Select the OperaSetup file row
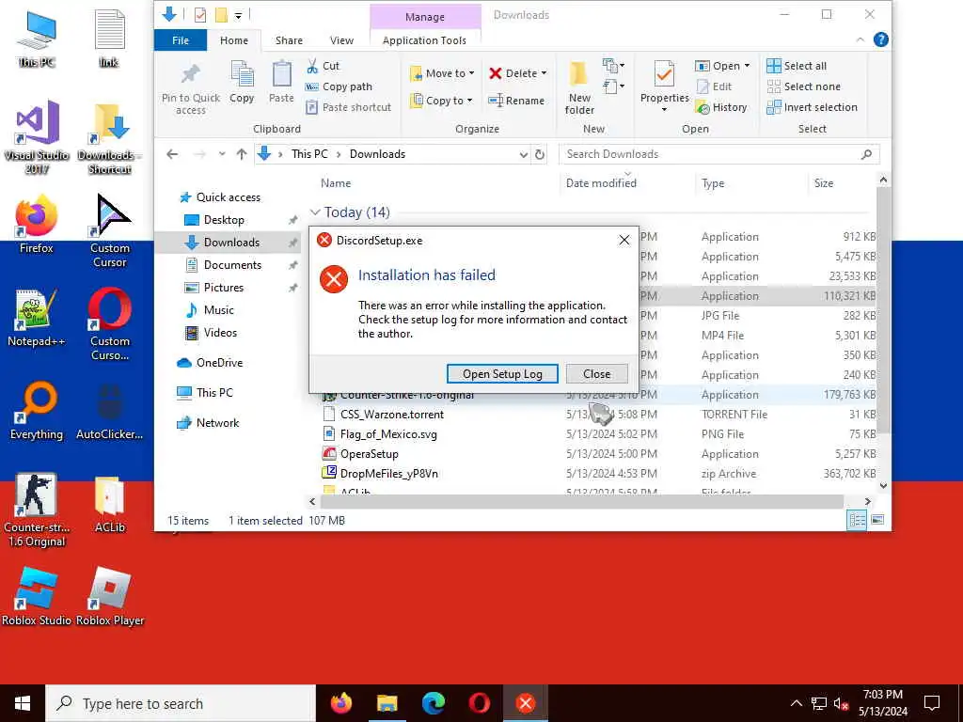The image size is (963, 722). pos(599,454)
